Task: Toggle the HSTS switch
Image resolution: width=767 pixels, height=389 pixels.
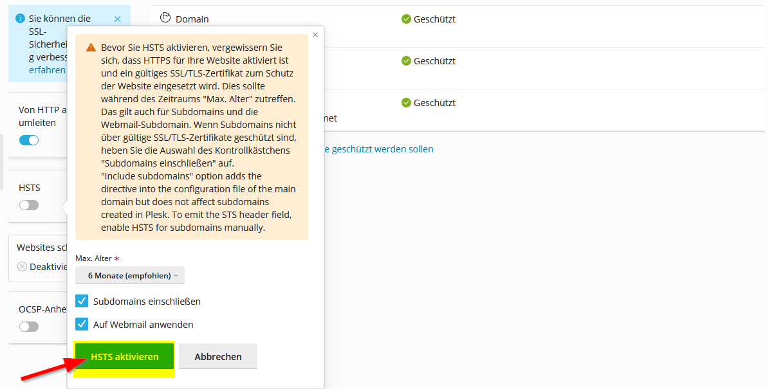Action: 29,205
